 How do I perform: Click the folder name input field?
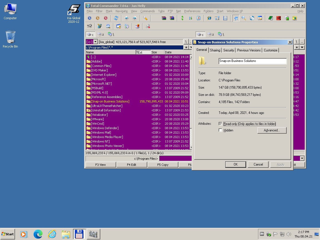(252, 61)
